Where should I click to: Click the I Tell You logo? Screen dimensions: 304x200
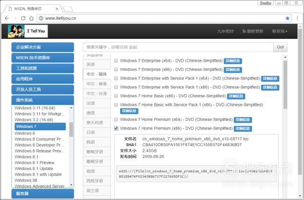click(x=28, y=31)
